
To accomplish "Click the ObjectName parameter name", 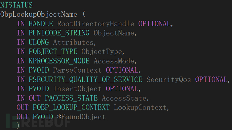I will click(114, 33).
